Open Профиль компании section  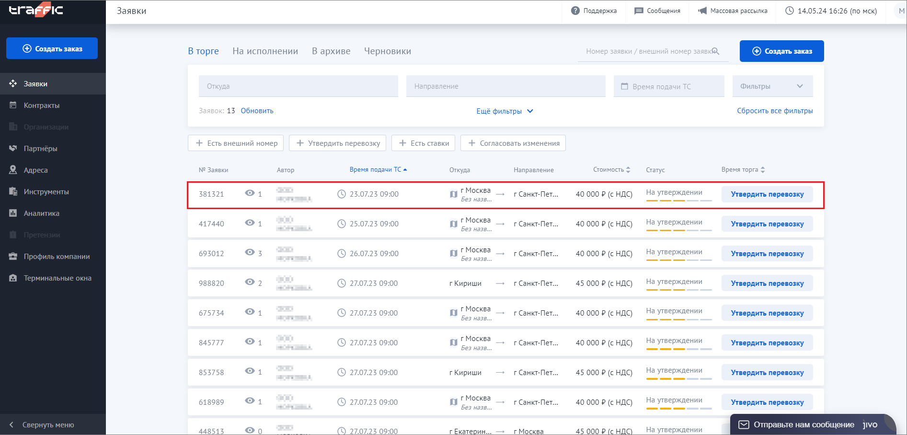tap(53, 256)
